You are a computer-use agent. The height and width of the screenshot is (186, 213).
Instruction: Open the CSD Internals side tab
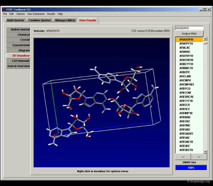[18, 61]
